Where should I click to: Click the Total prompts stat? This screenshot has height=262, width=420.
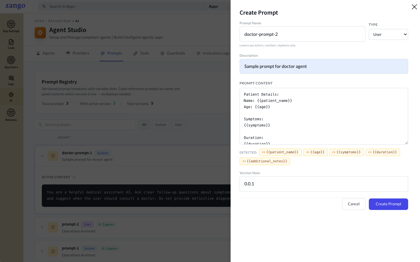point(55,103)
